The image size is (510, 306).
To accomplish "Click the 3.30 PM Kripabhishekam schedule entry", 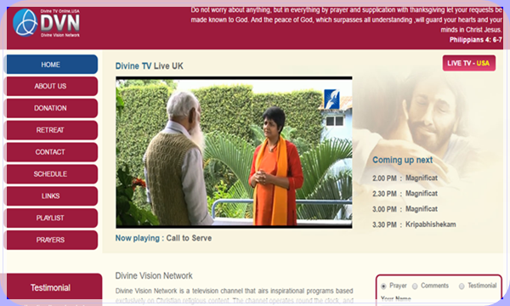I will (x=414, y=224).
